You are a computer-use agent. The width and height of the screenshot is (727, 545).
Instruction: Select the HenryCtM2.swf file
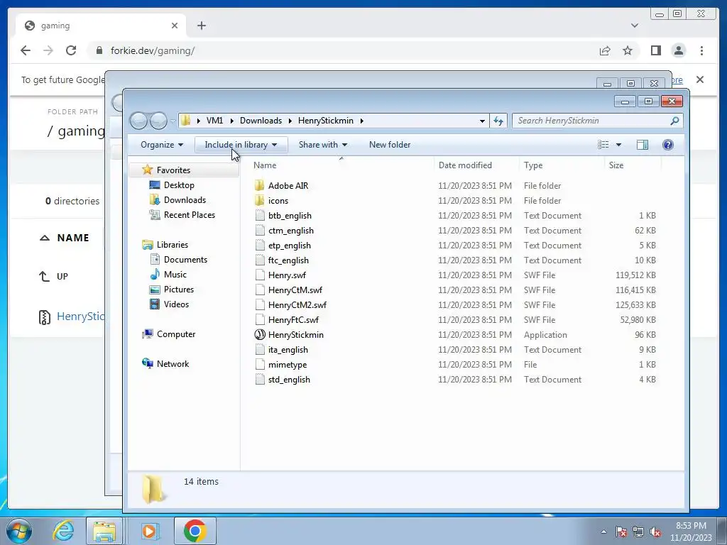(297, 305)
